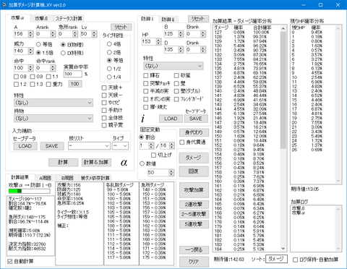The image size is (347, 269).
Task: Click the damage percentage progress bar
Action: pyautogui.click(x=30, y=191)
